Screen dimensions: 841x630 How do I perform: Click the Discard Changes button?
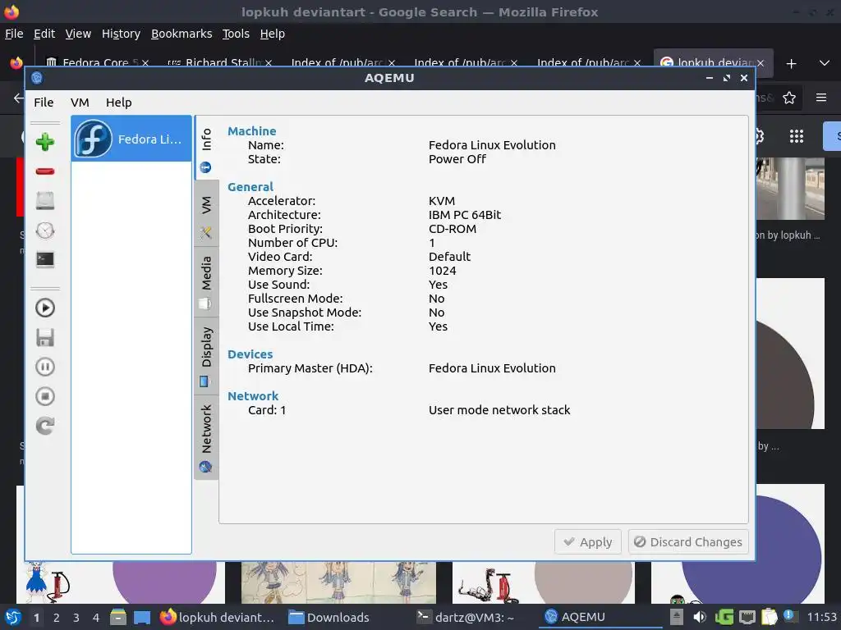(x=688, y=542)
